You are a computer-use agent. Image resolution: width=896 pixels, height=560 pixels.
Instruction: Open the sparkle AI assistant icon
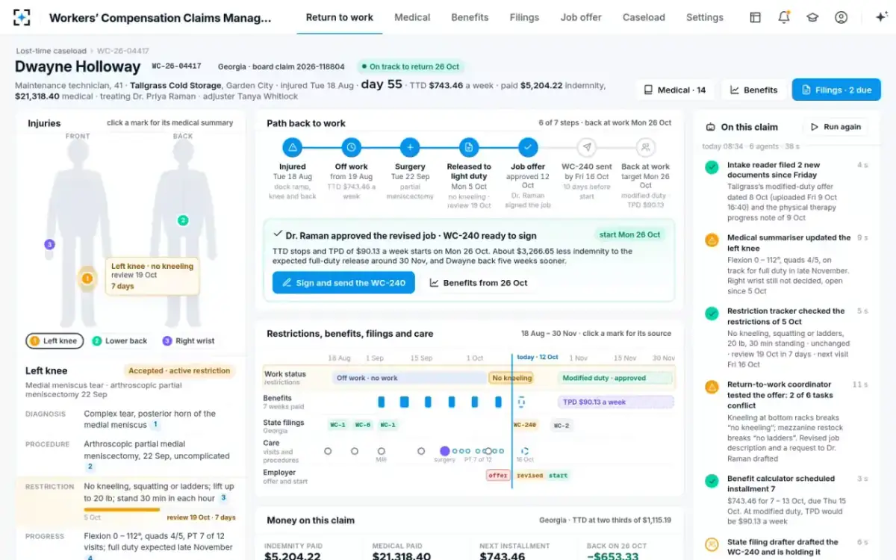click(881, 17)
